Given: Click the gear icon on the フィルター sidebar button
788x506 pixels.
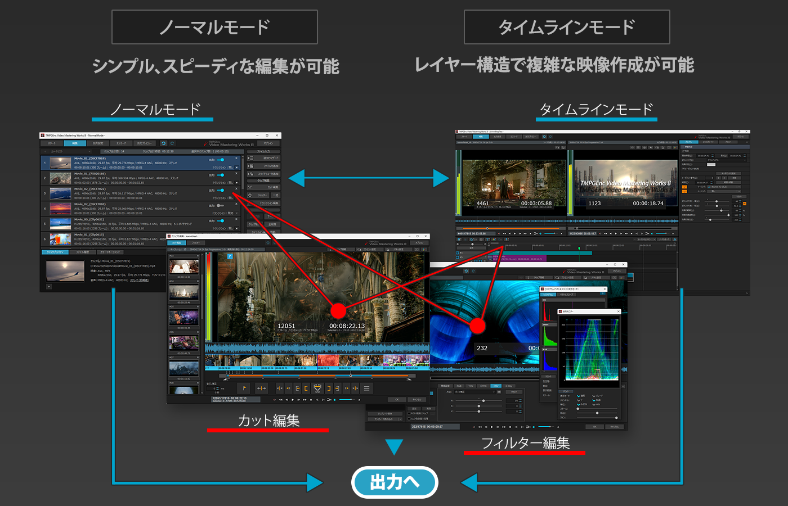Looking at the screenshot, I should tap(250, 195).
